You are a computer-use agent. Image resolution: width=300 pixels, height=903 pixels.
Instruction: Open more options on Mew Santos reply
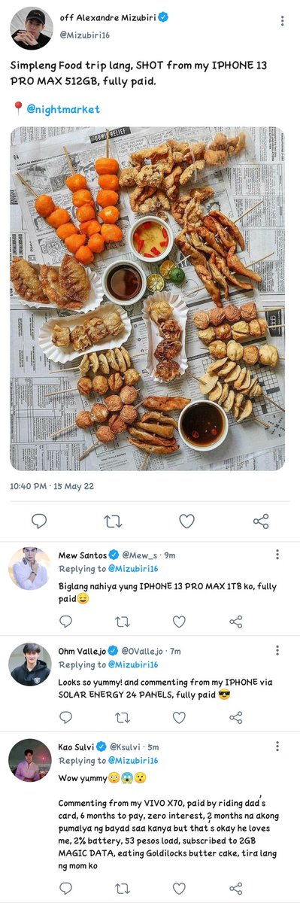[x=277, y=555]
